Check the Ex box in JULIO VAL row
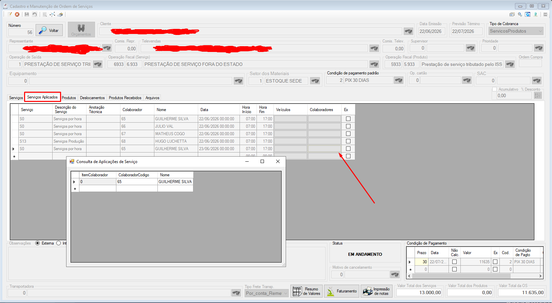 click(x=348, y=126)
